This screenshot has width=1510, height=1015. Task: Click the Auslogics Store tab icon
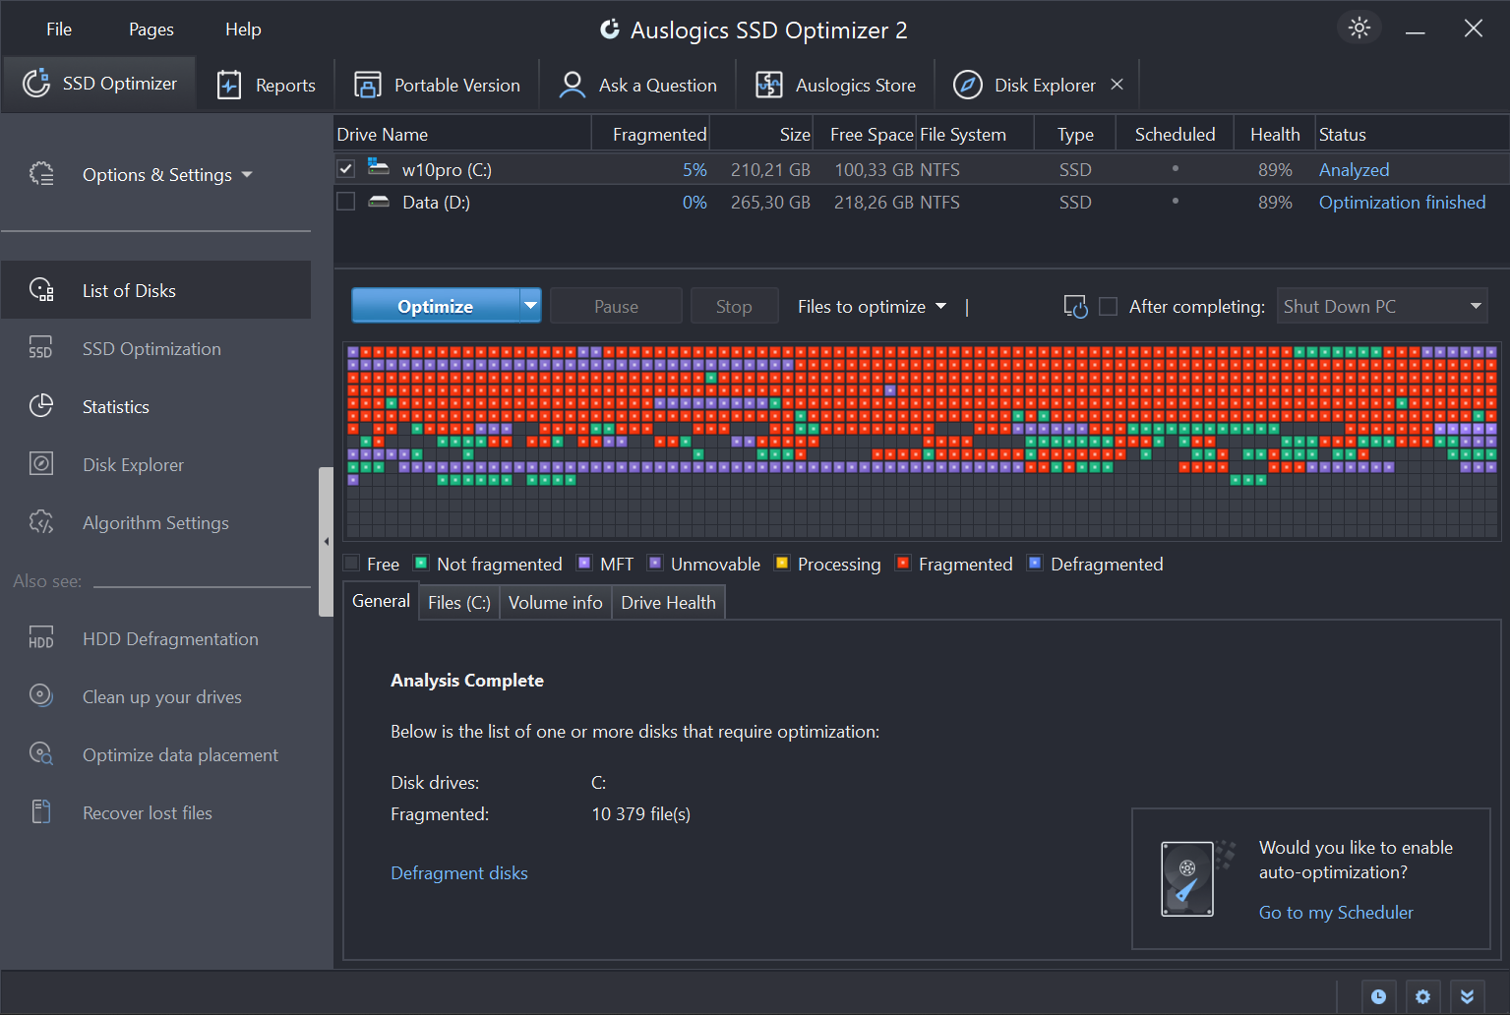point(769,85)
